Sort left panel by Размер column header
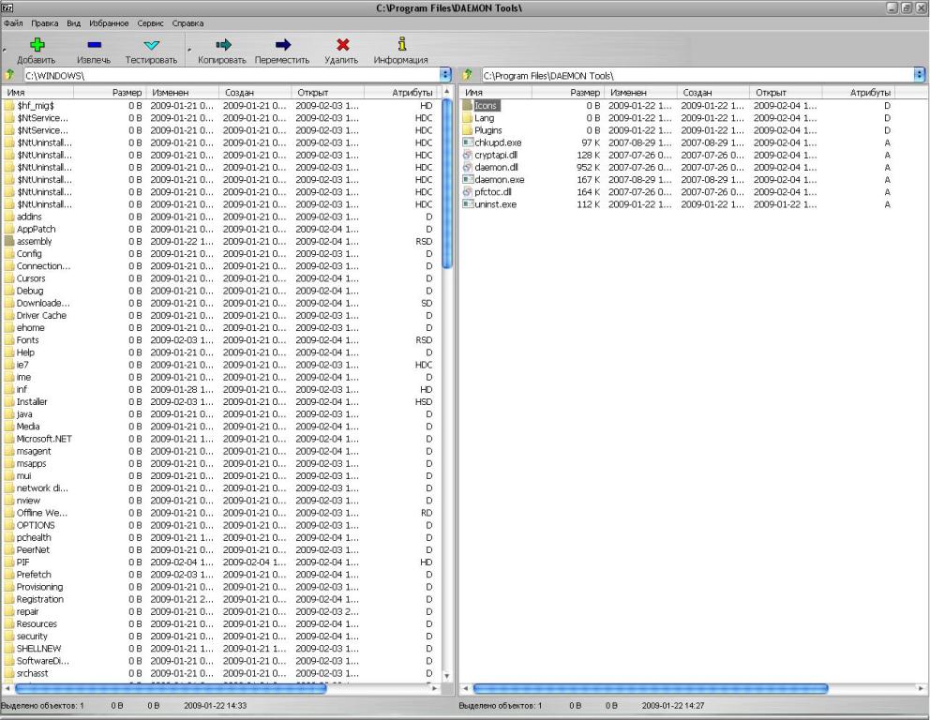Screen dimensions: 930x720 pyautogui.click(x=109, y=93)
